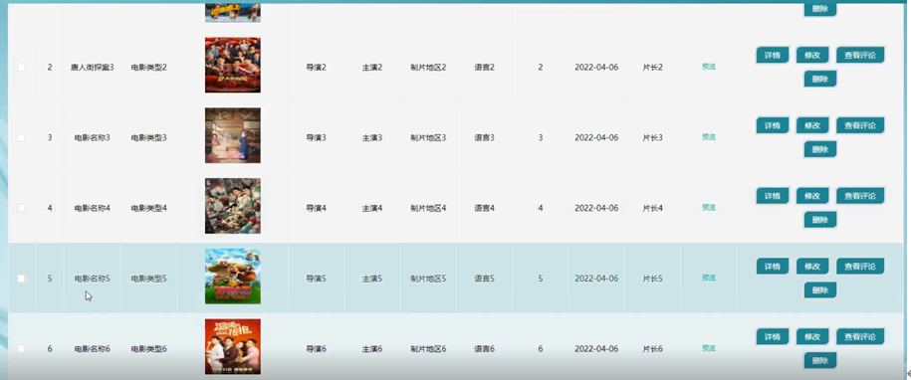Click 修改 in the 电影名称6 row
Screen dimensions: 911x380
812,336
